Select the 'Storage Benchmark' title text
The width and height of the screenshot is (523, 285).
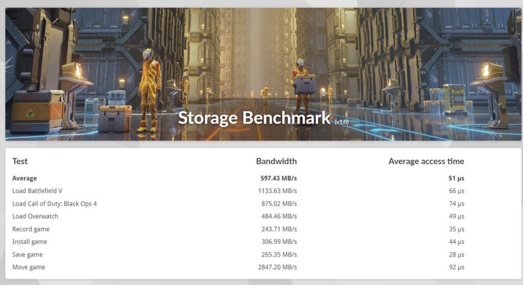click(x=254, y=118)
